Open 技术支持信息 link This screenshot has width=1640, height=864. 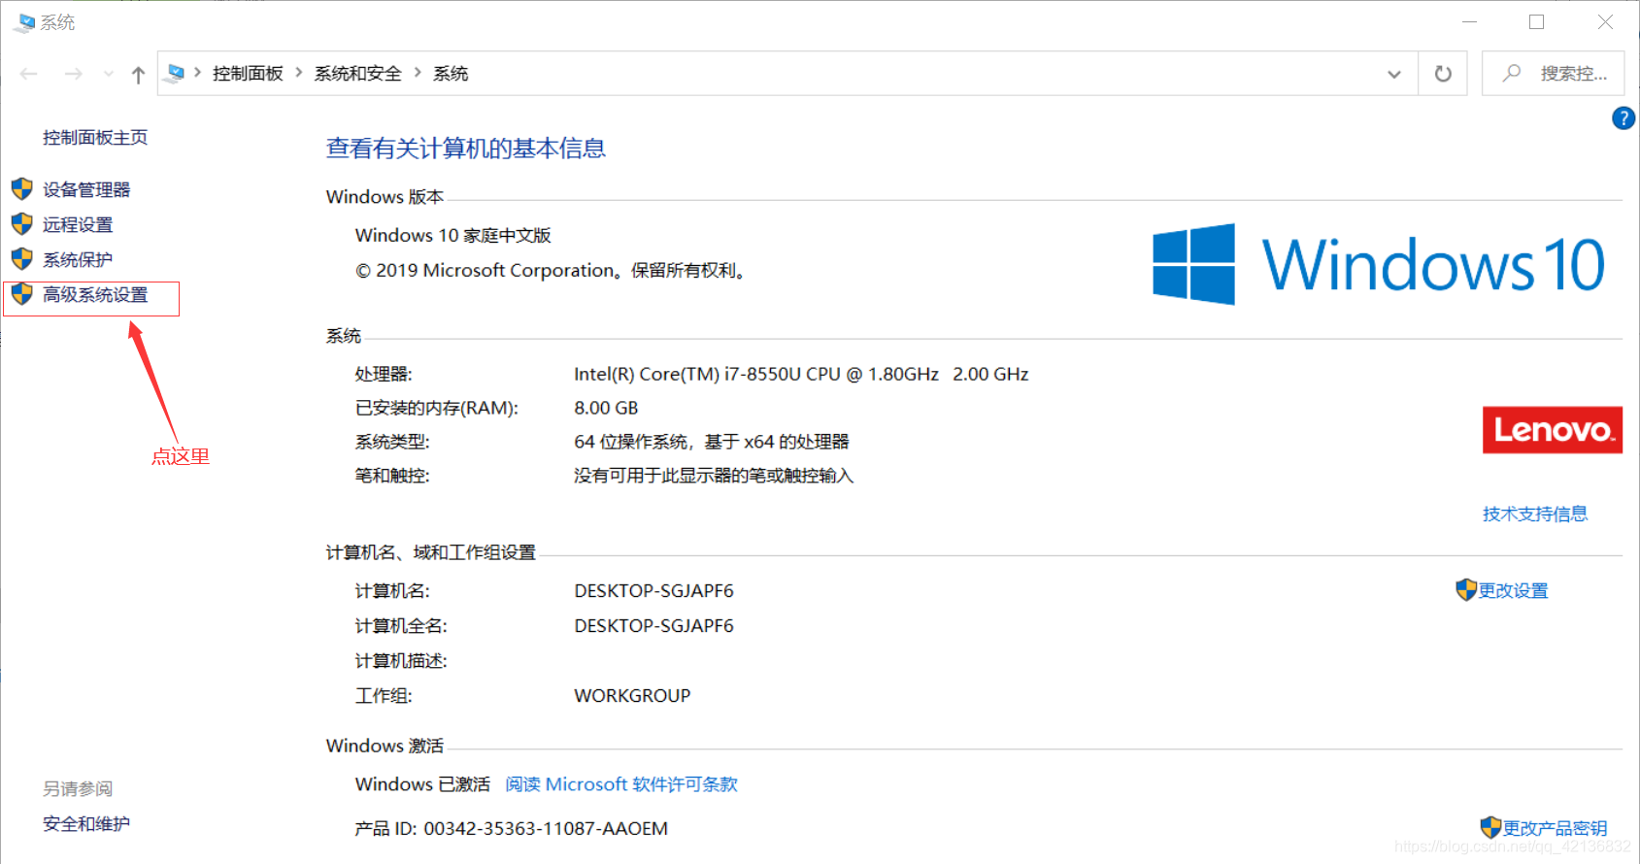1535,514
